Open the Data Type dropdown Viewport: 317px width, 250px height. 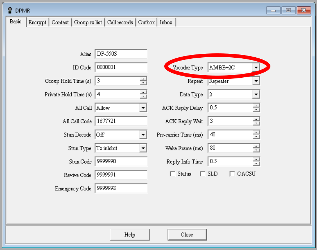click(x=256, y=94)
